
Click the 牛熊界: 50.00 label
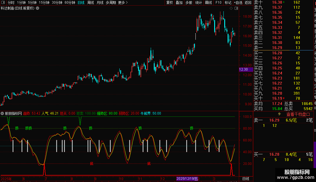[151, 113]
